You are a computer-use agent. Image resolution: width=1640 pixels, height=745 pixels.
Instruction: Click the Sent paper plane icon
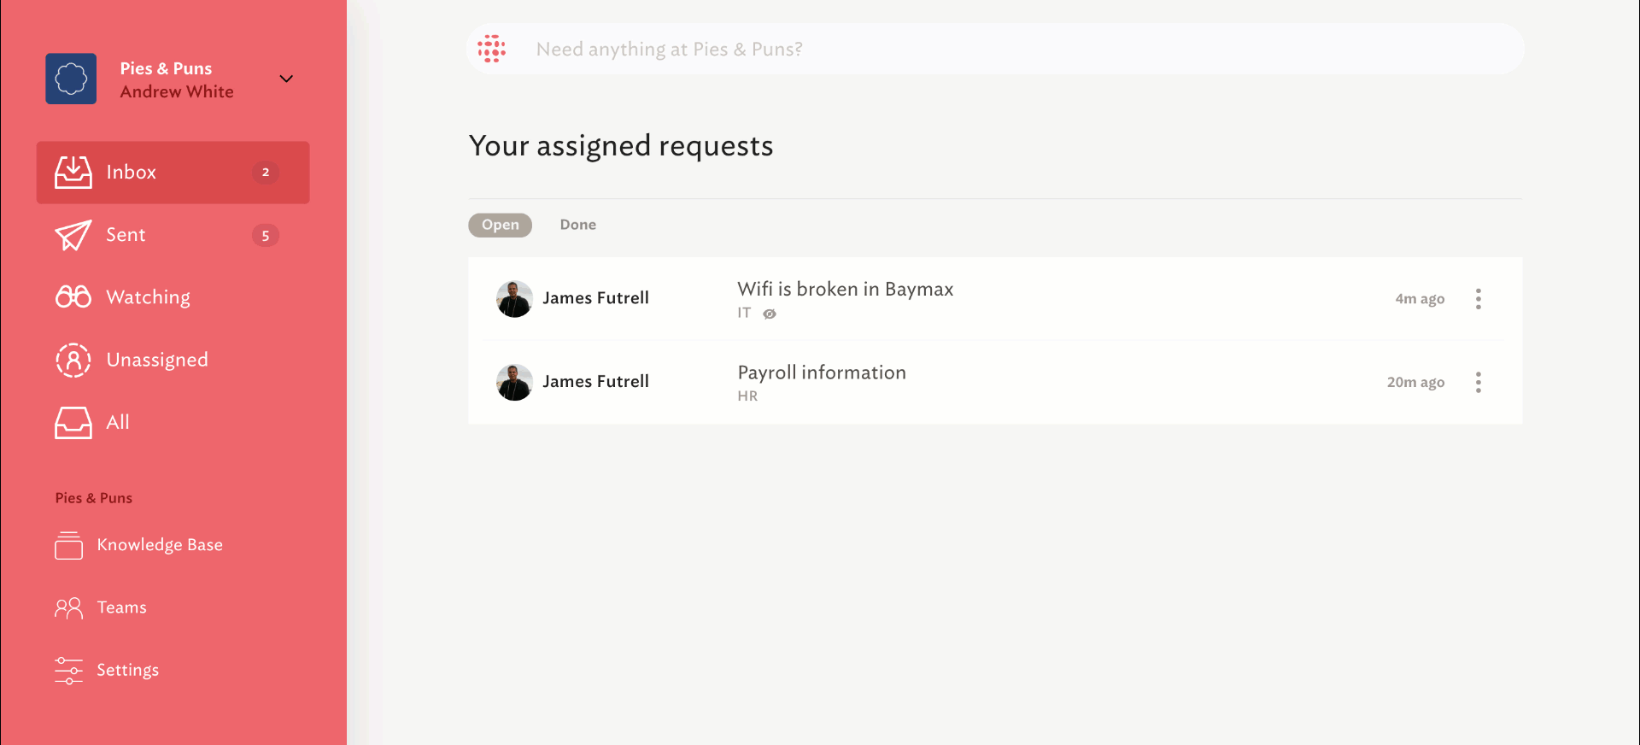(73, 235)
